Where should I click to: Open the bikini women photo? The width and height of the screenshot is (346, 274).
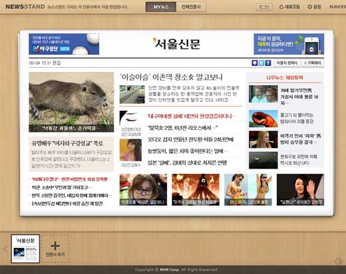coord(248,189)
